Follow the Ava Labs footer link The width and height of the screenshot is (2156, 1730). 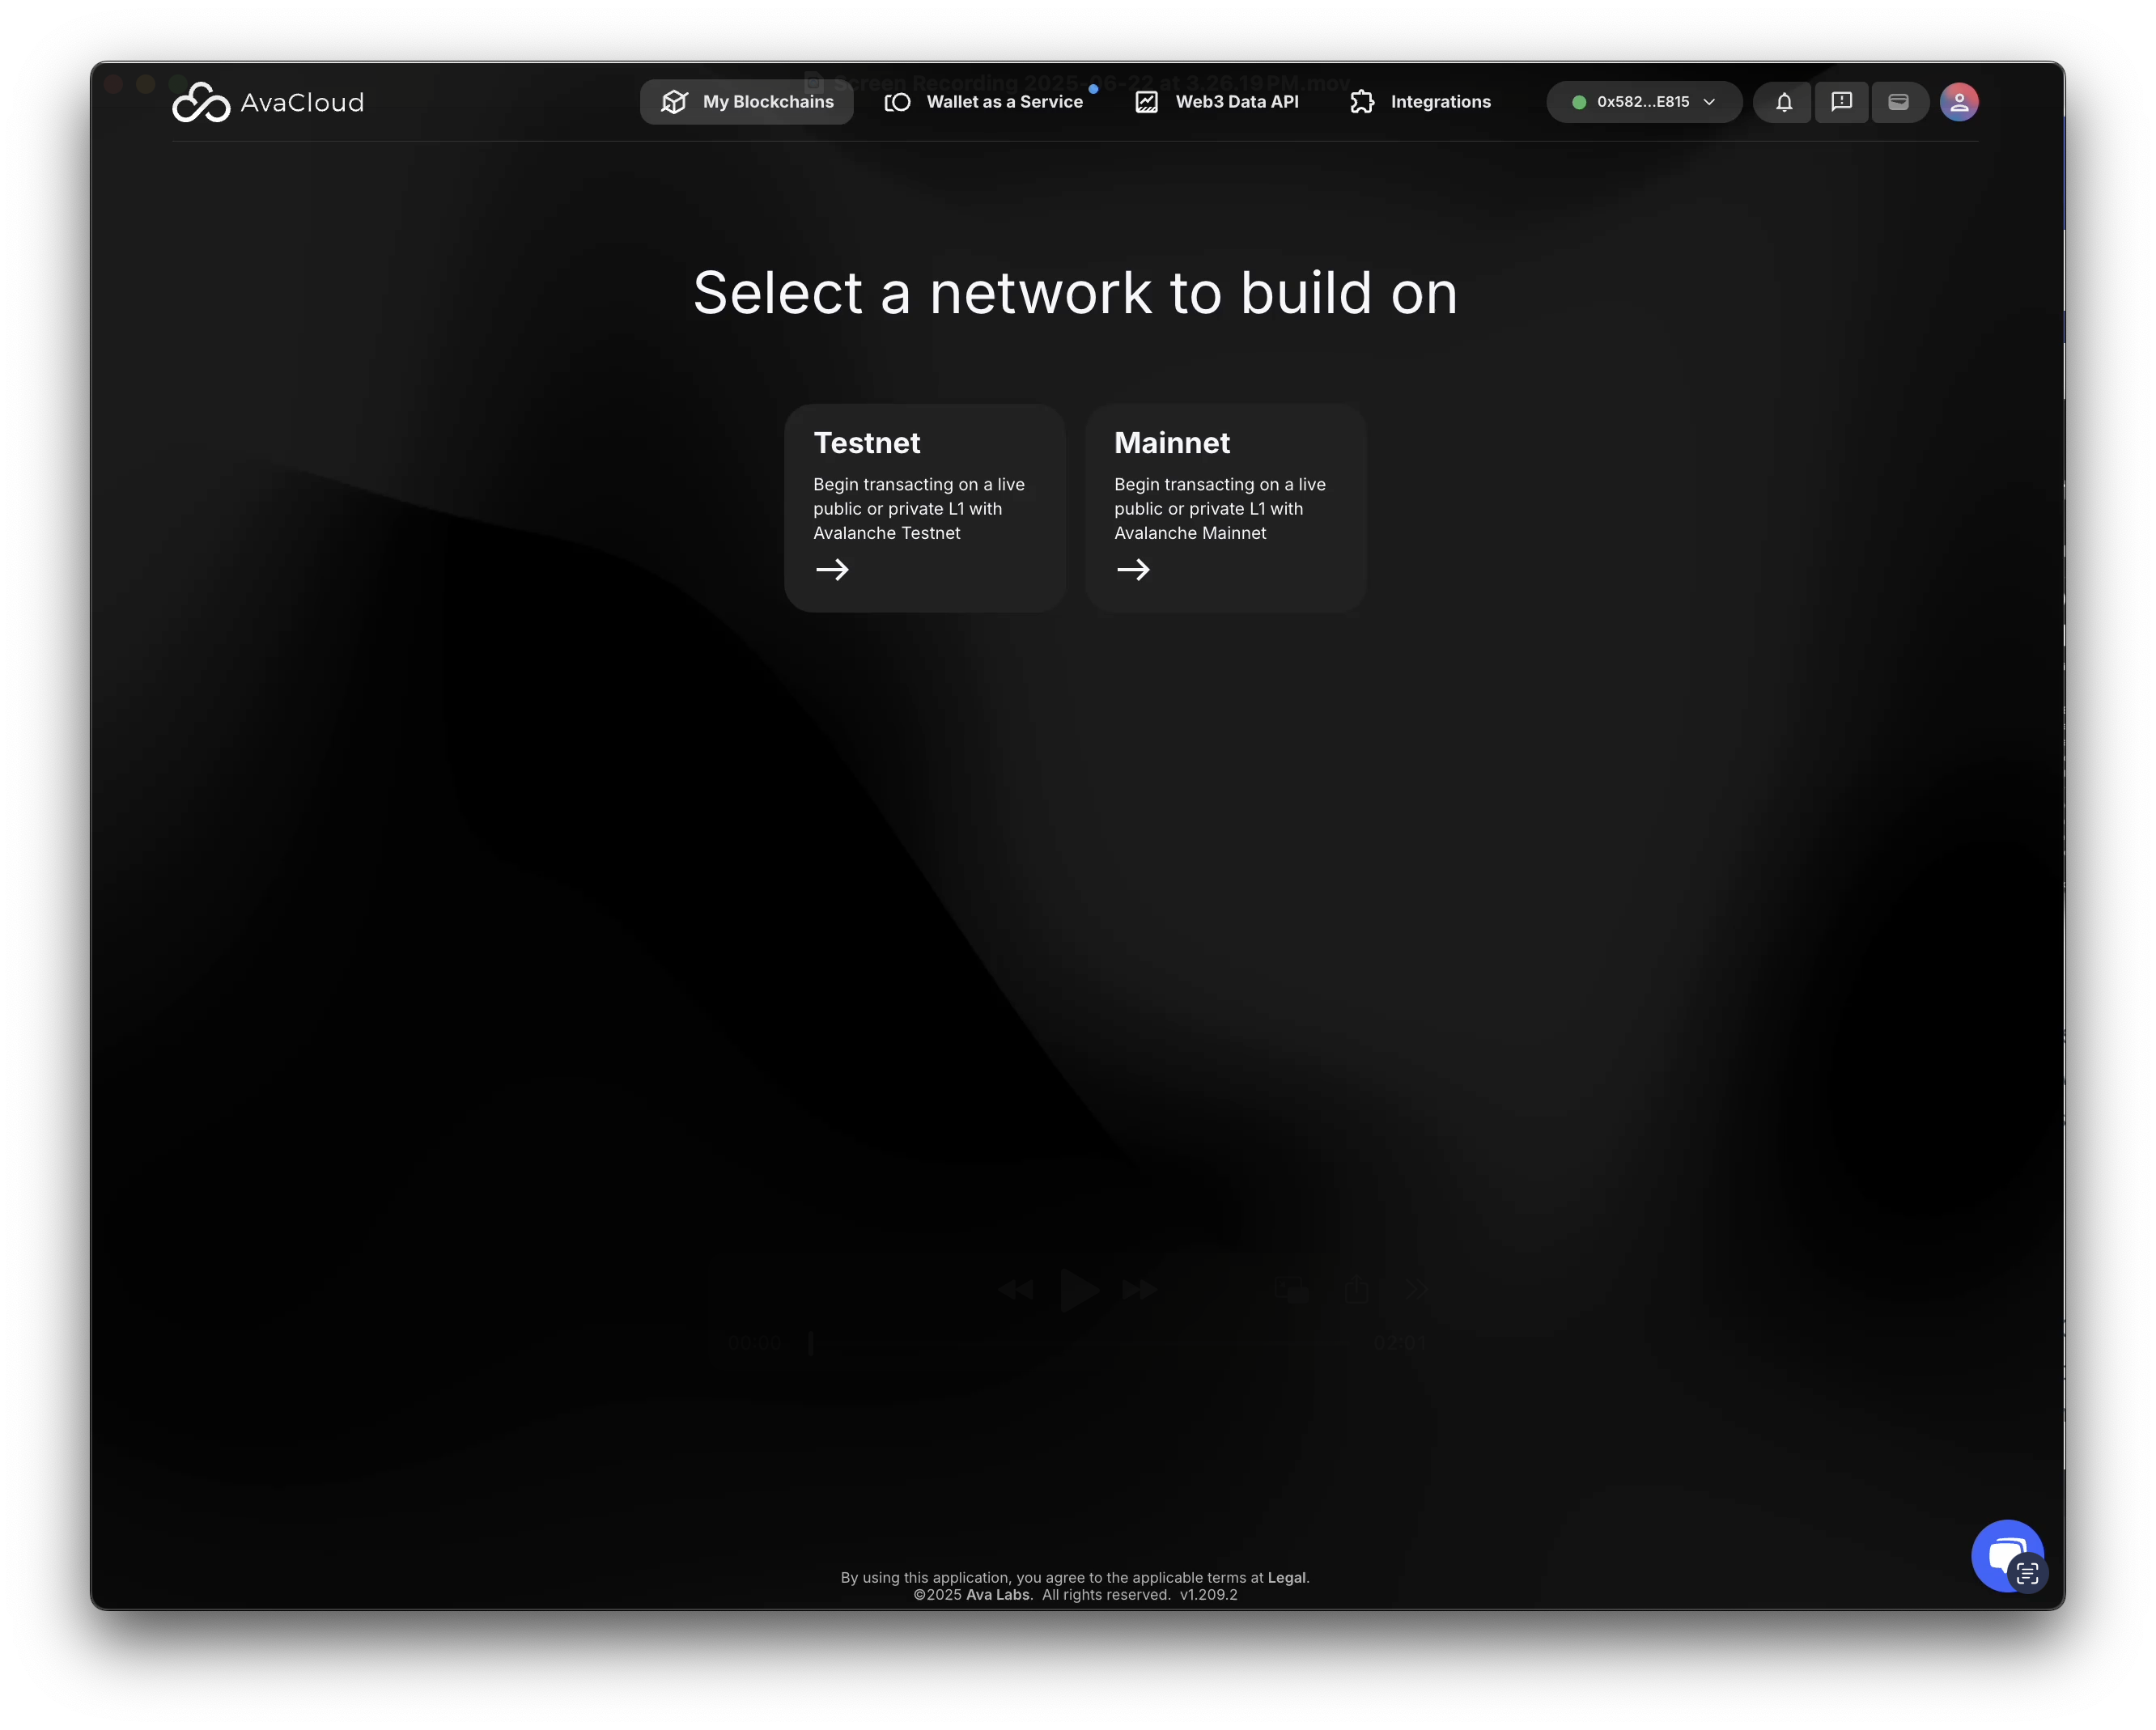997,1595
